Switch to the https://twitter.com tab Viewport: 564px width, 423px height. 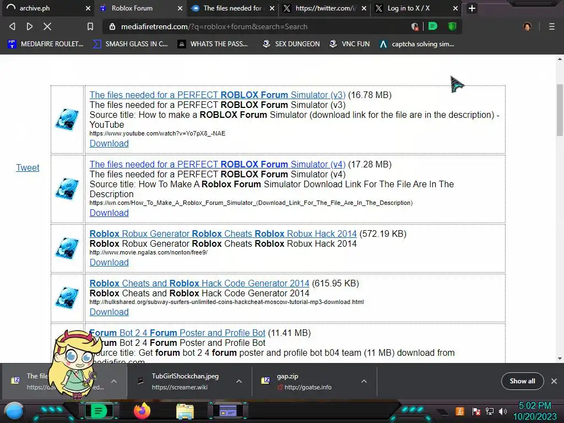[324, 8]
